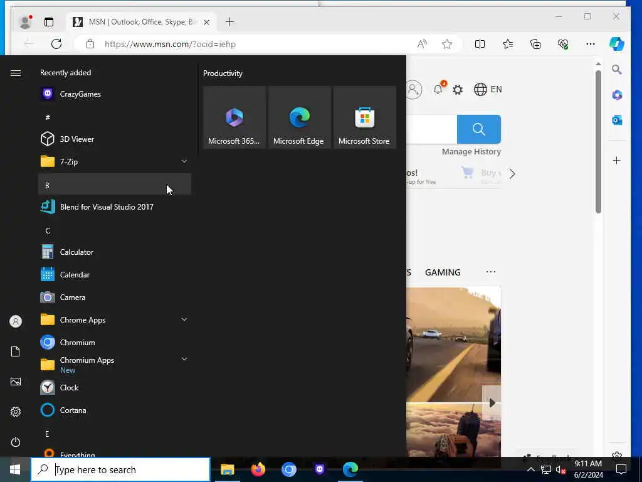Open Manage History link
642x482 pixels.
click(x=471, y=151)
